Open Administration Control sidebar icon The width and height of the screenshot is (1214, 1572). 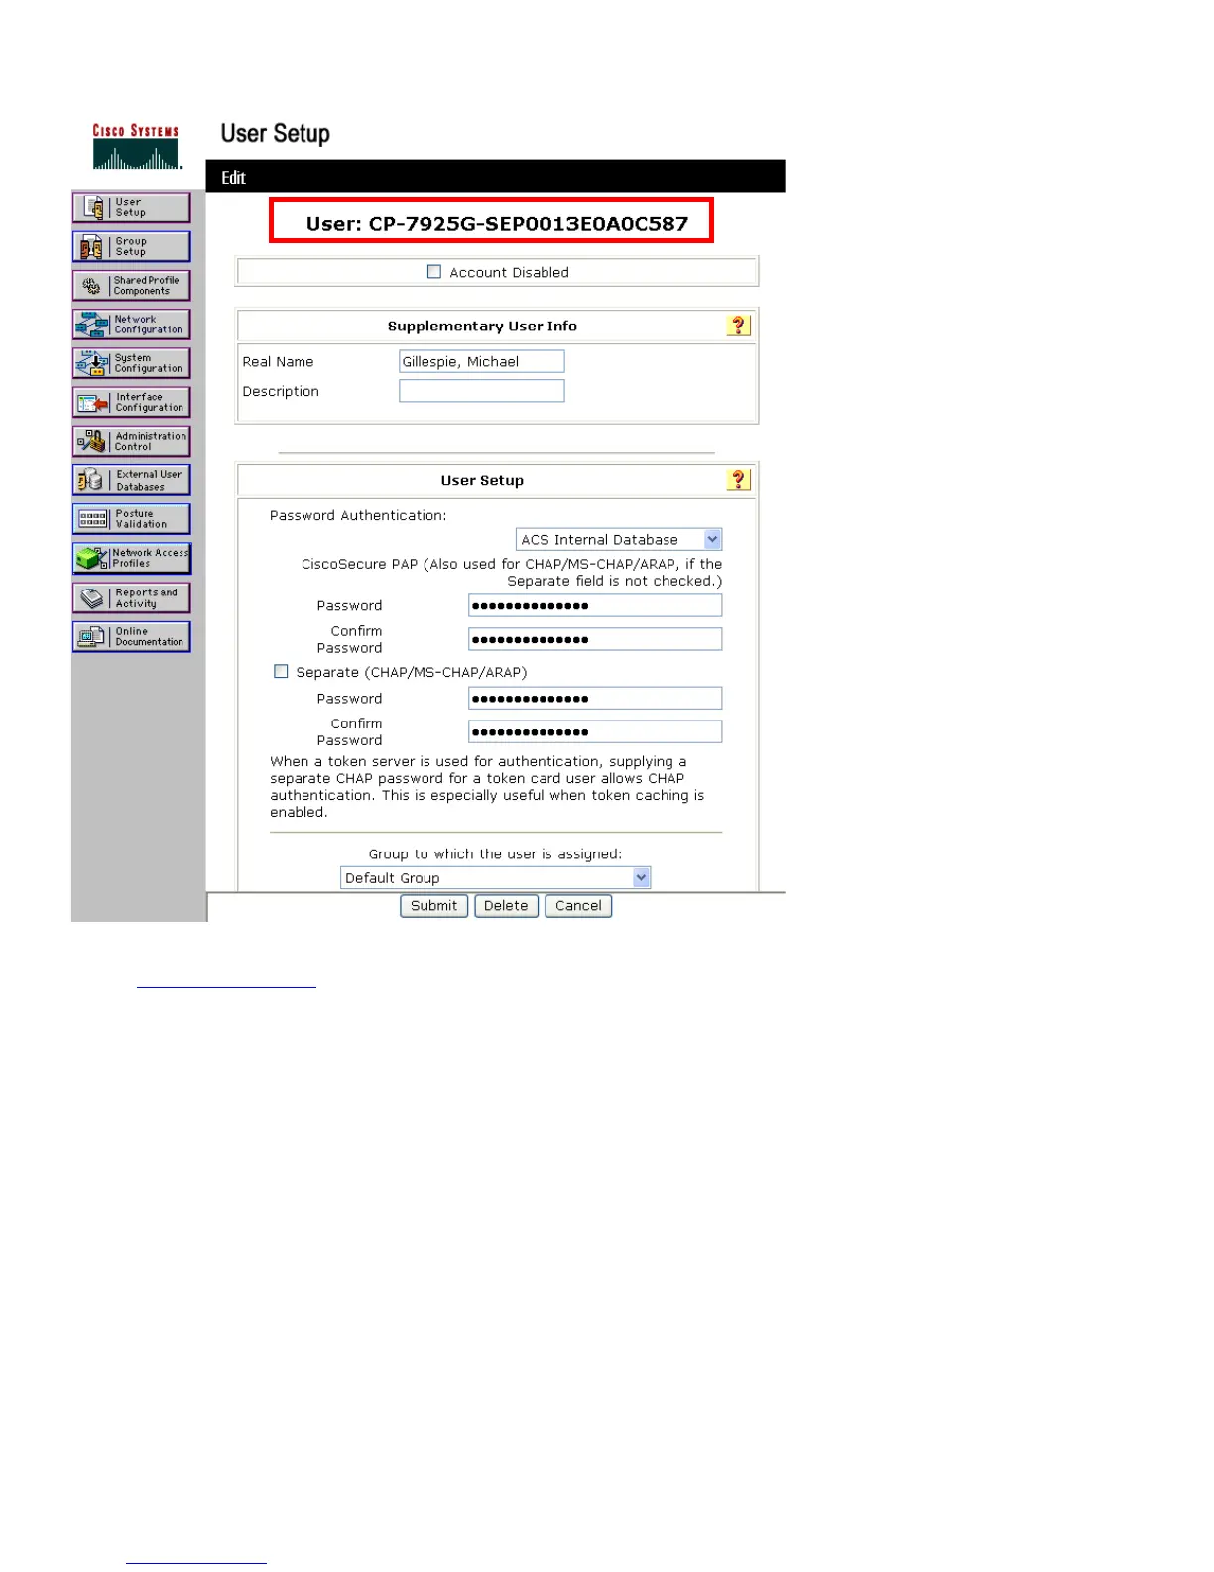132,441
